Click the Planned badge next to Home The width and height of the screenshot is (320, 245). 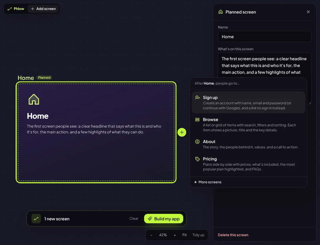coord(44,78)
